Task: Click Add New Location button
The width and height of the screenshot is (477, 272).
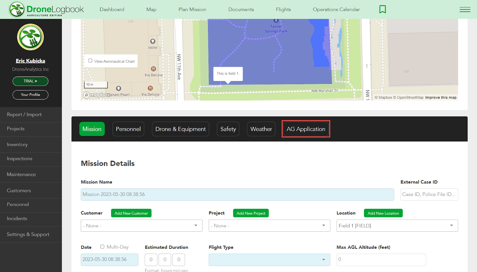Action: (x=383, y=213)
